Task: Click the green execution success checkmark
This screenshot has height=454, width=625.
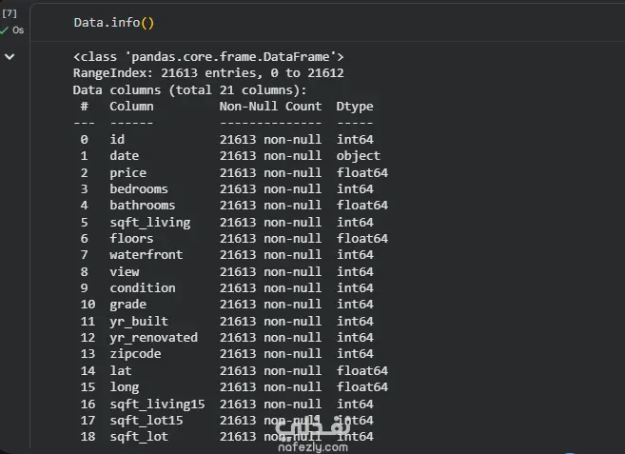Action: pyautogui.click(x=5, y=30)
